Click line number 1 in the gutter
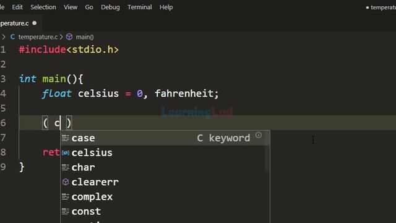Image resolution: width=396 pixels, height=223 pixels. pyautogui.click(x=3, y=50)
